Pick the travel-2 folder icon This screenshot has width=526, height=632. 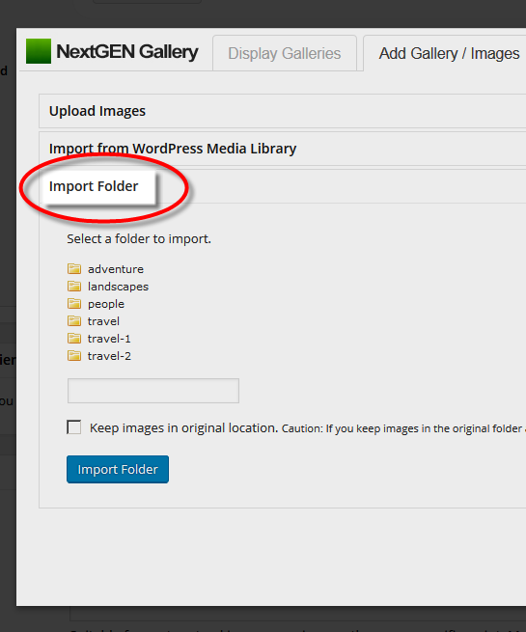pos(74,355)
